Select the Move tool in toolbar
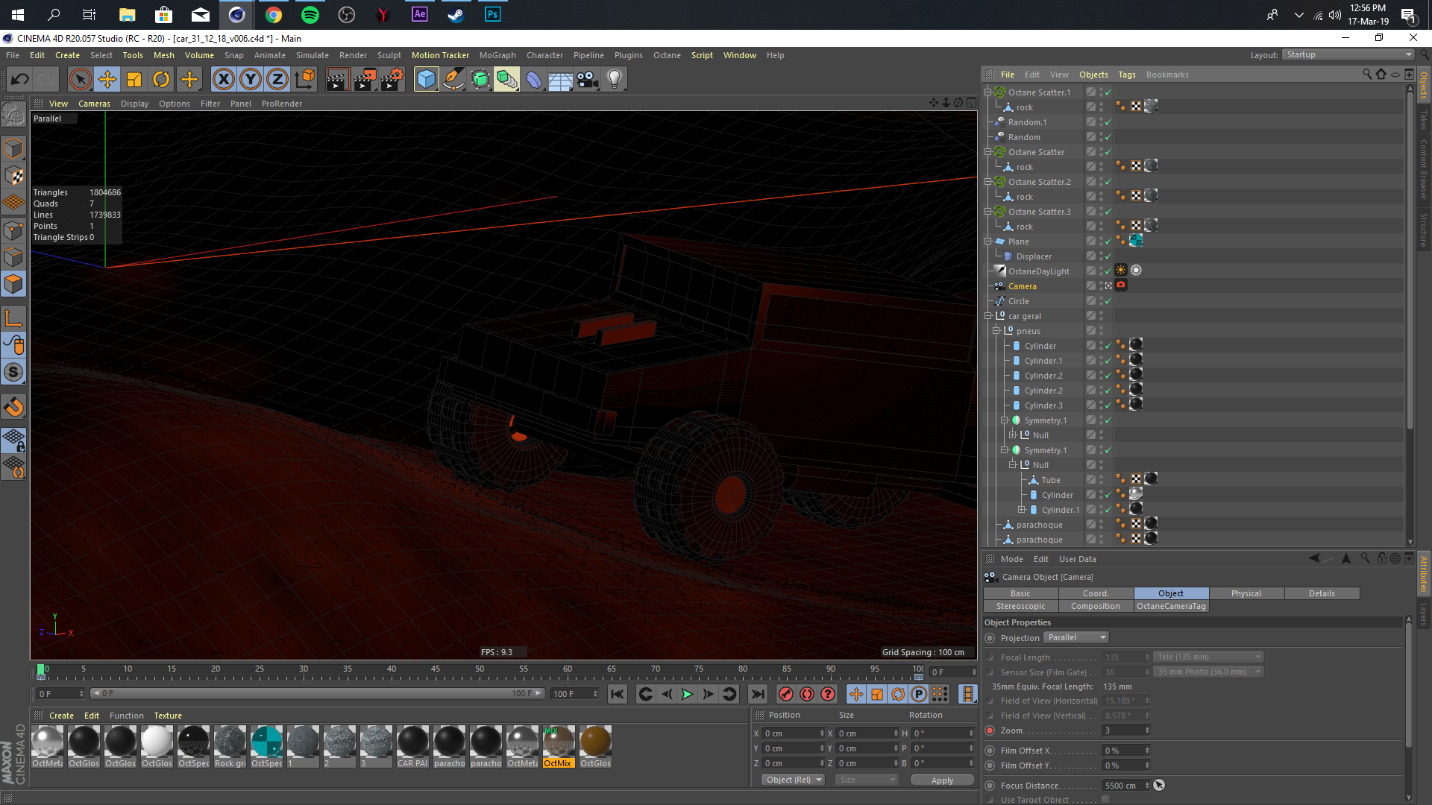The image size is (1432, 805). coord(107,79)
